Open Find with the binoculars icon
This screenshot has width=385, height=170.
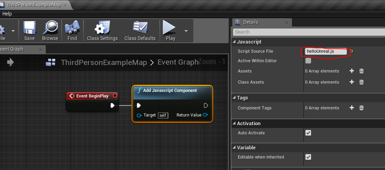(x=72, y=31)
